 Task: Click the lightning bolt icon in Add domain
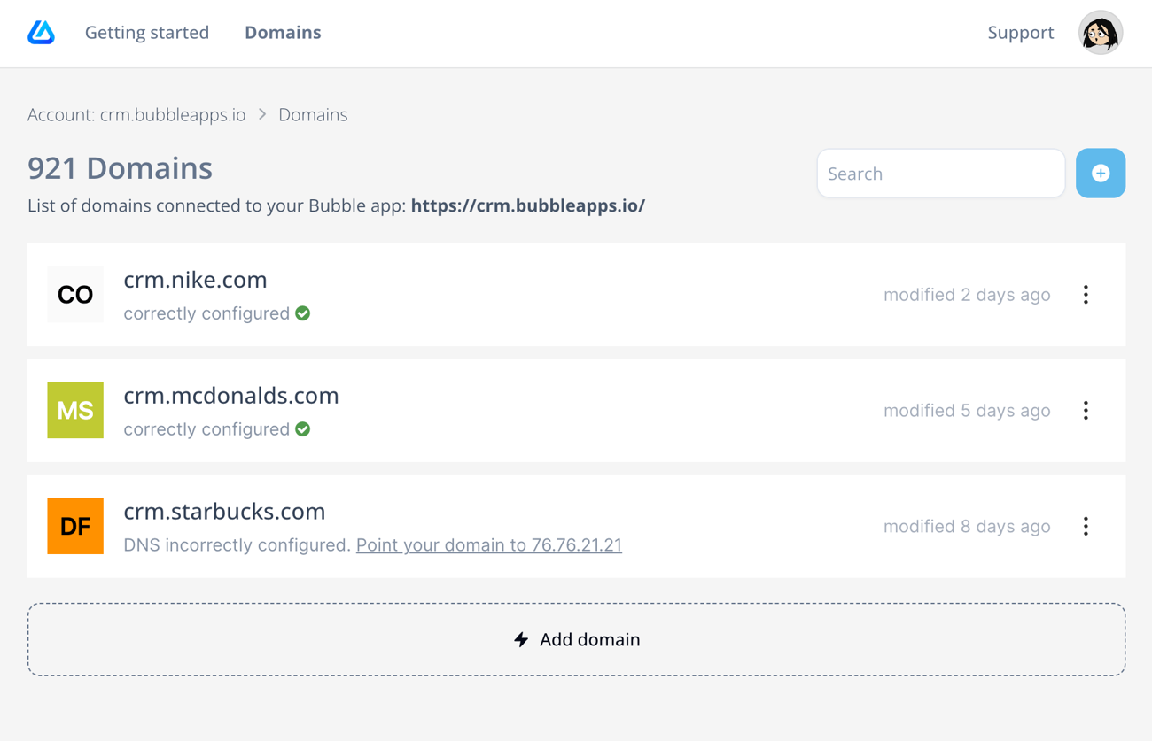tap(521, 639)
